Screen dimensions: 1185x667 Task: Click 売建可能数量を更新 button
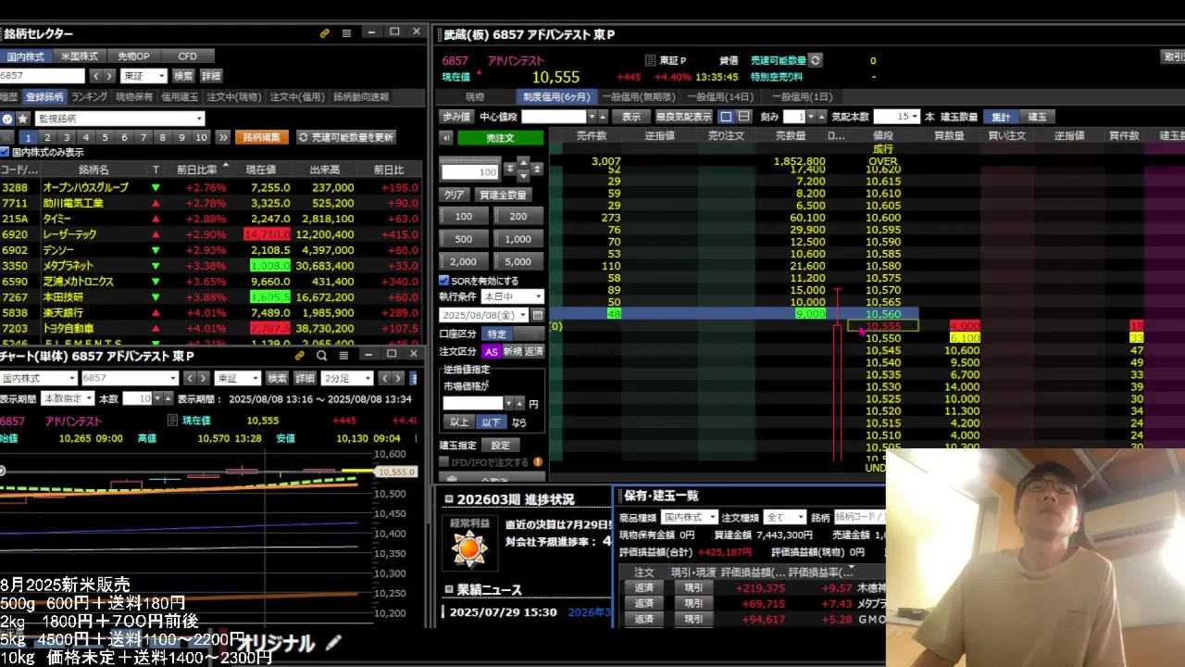coord(346,137)
